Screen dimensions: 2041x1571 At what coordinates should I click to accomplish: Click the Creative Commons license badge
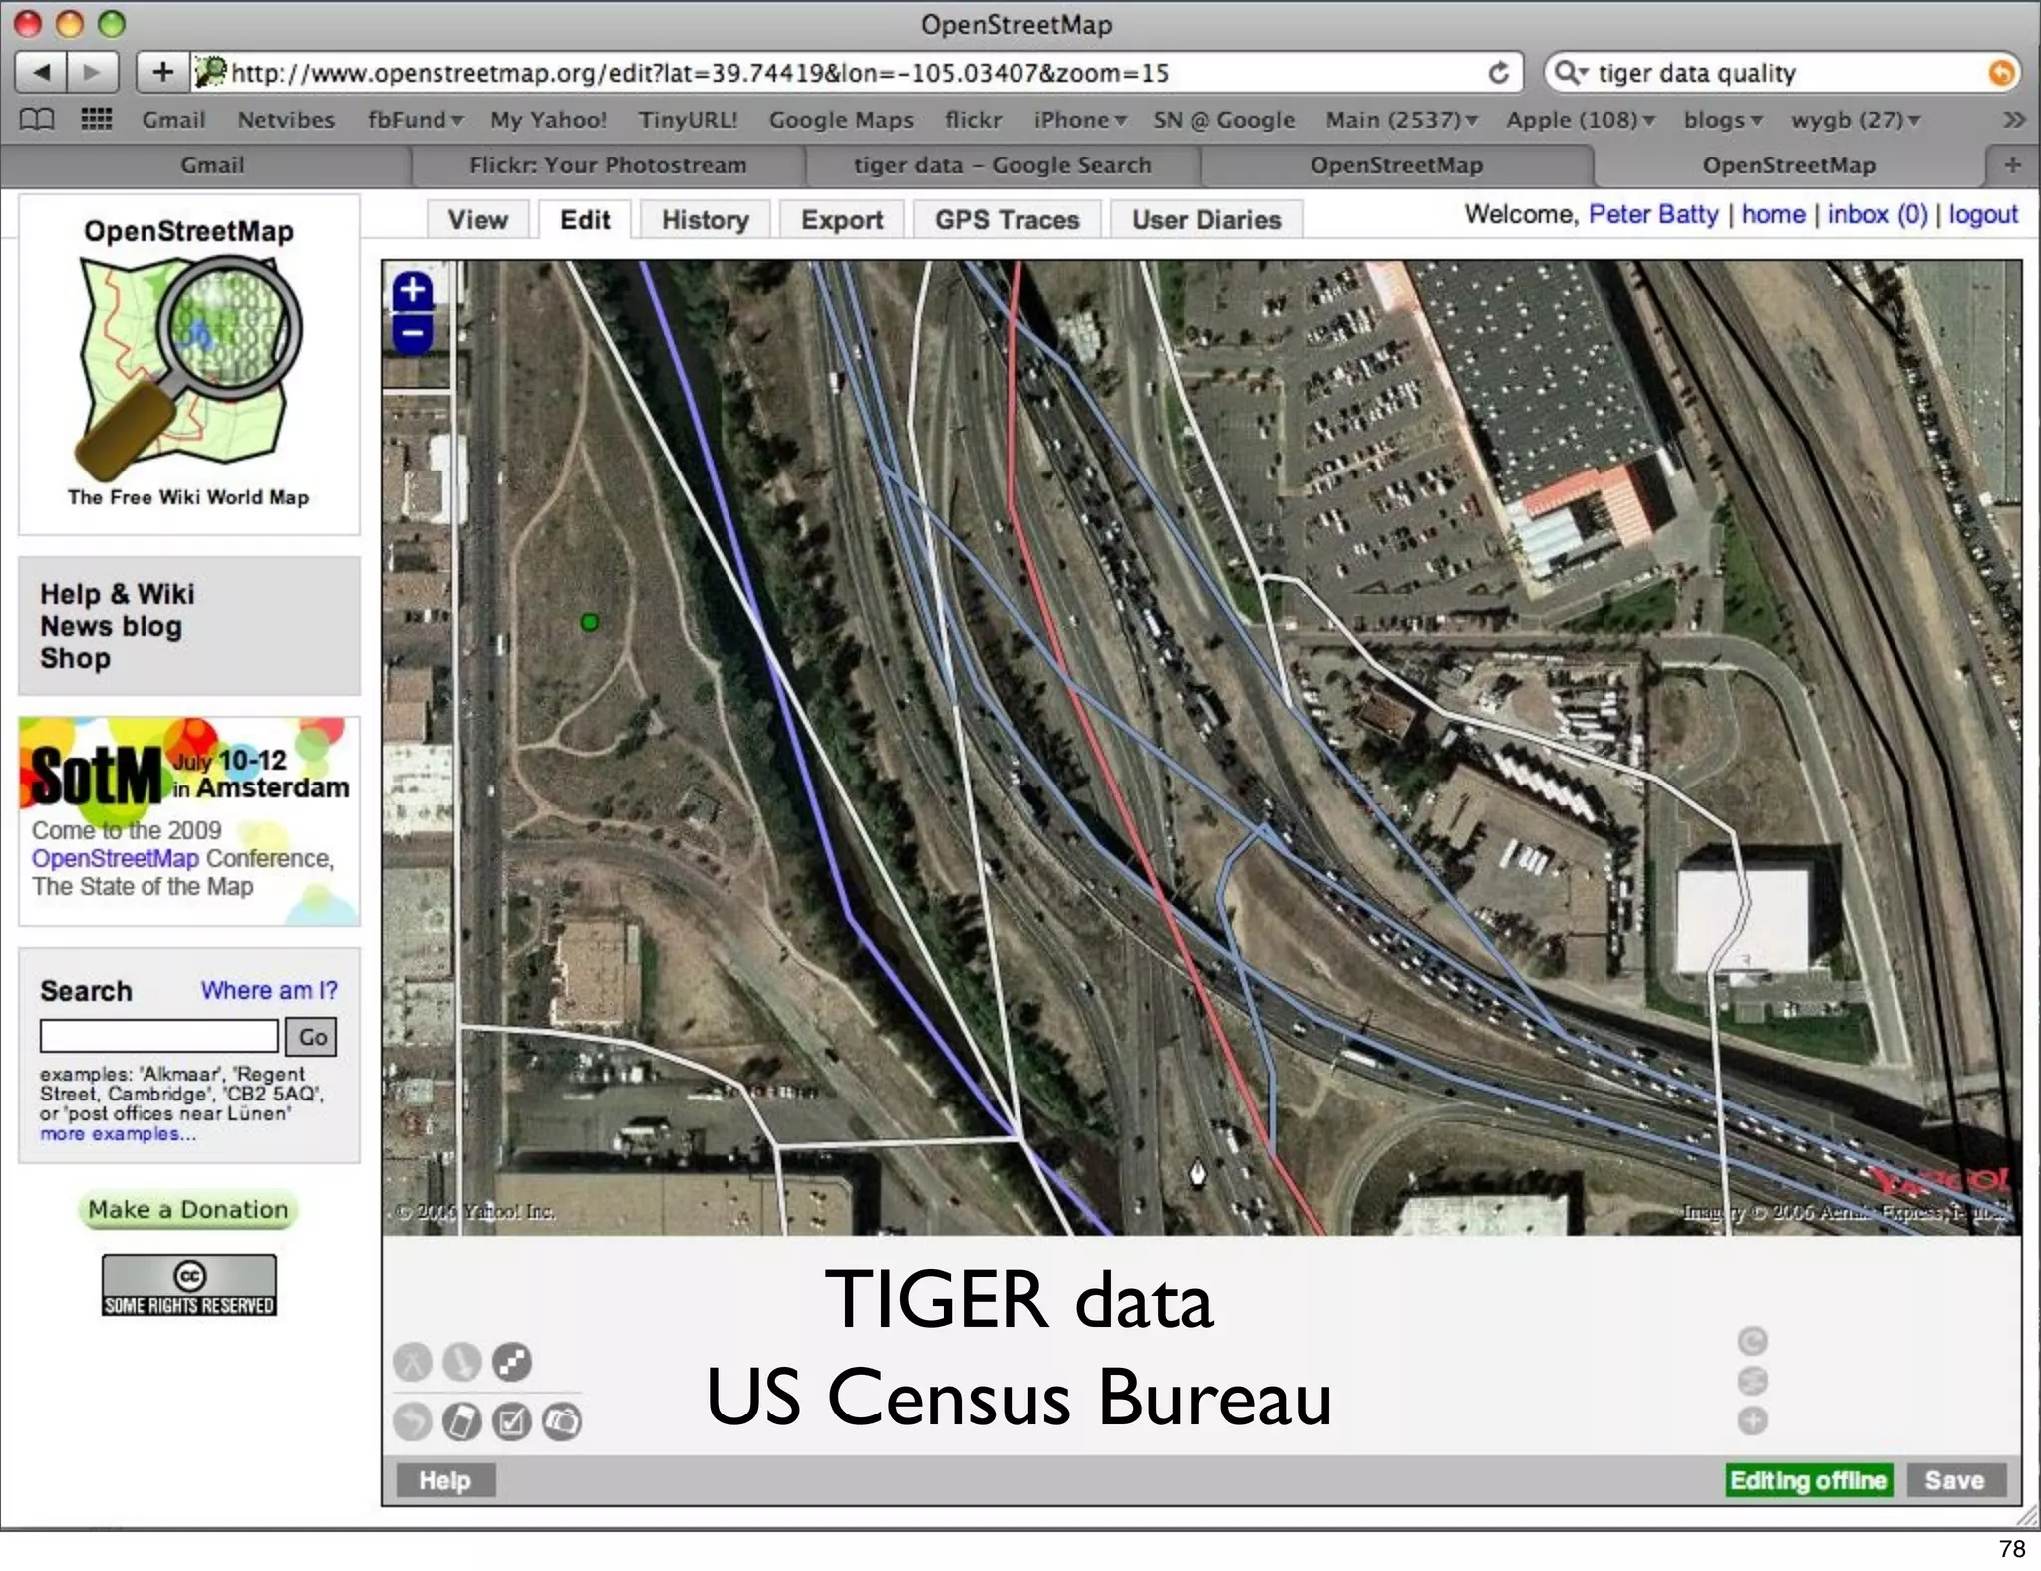pos(188,1285)
